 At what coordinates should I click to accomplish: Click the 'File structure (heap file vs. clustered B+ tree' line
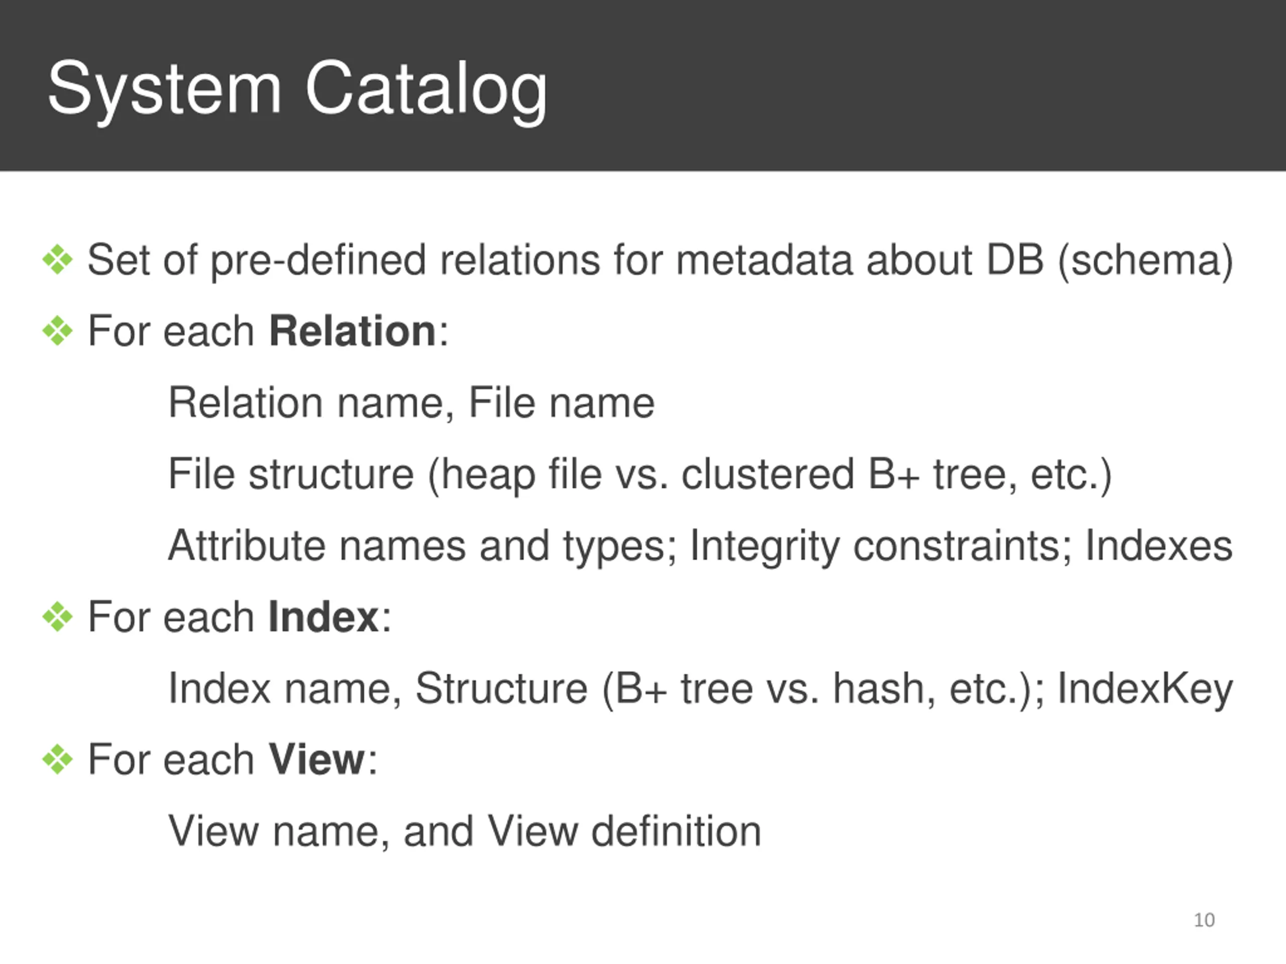(x=640, y=475)
